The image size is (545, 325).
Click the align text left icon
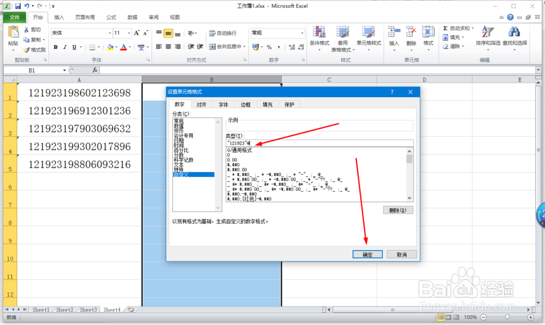point(159,47)
